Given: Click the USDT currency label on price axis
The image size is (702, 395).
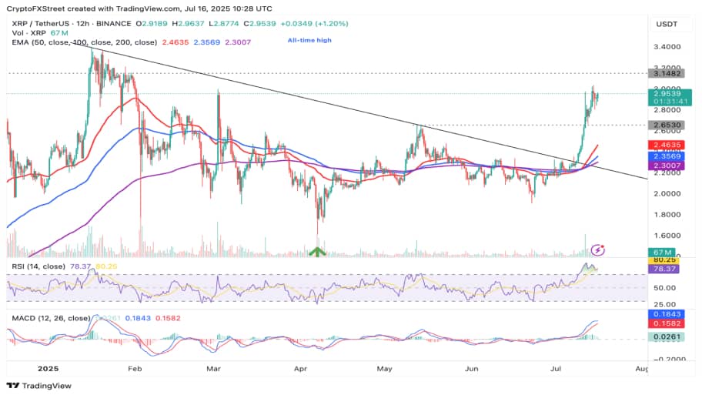Looking at the screenshot, I should click(667, 24).
